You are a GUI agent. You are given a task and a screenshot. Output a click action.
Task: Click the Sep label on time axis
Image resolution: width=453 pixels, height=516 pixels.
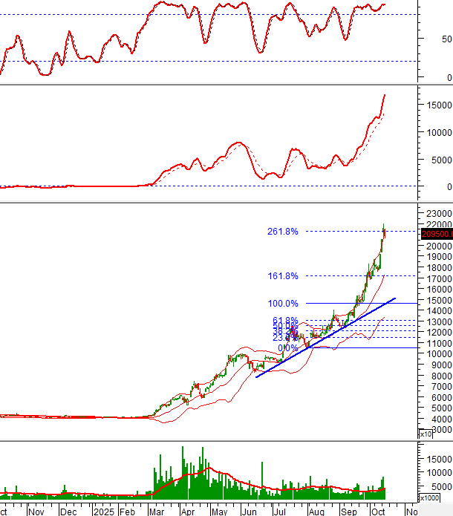coord(348,511)
